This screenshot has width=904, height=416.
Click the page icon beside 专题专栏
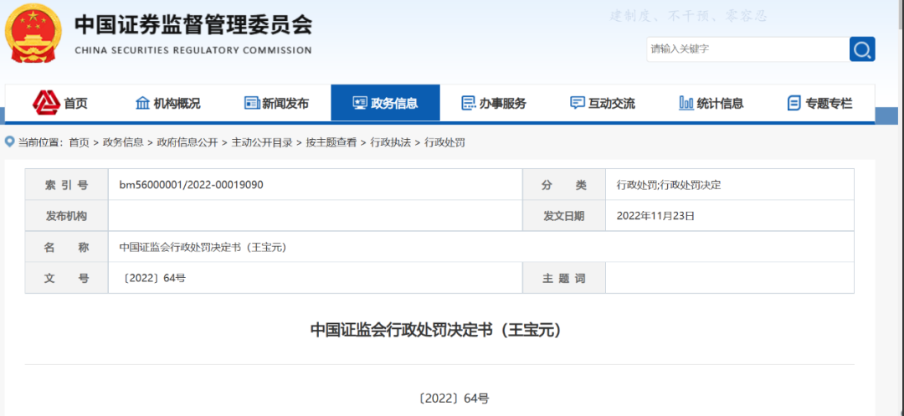794,103
